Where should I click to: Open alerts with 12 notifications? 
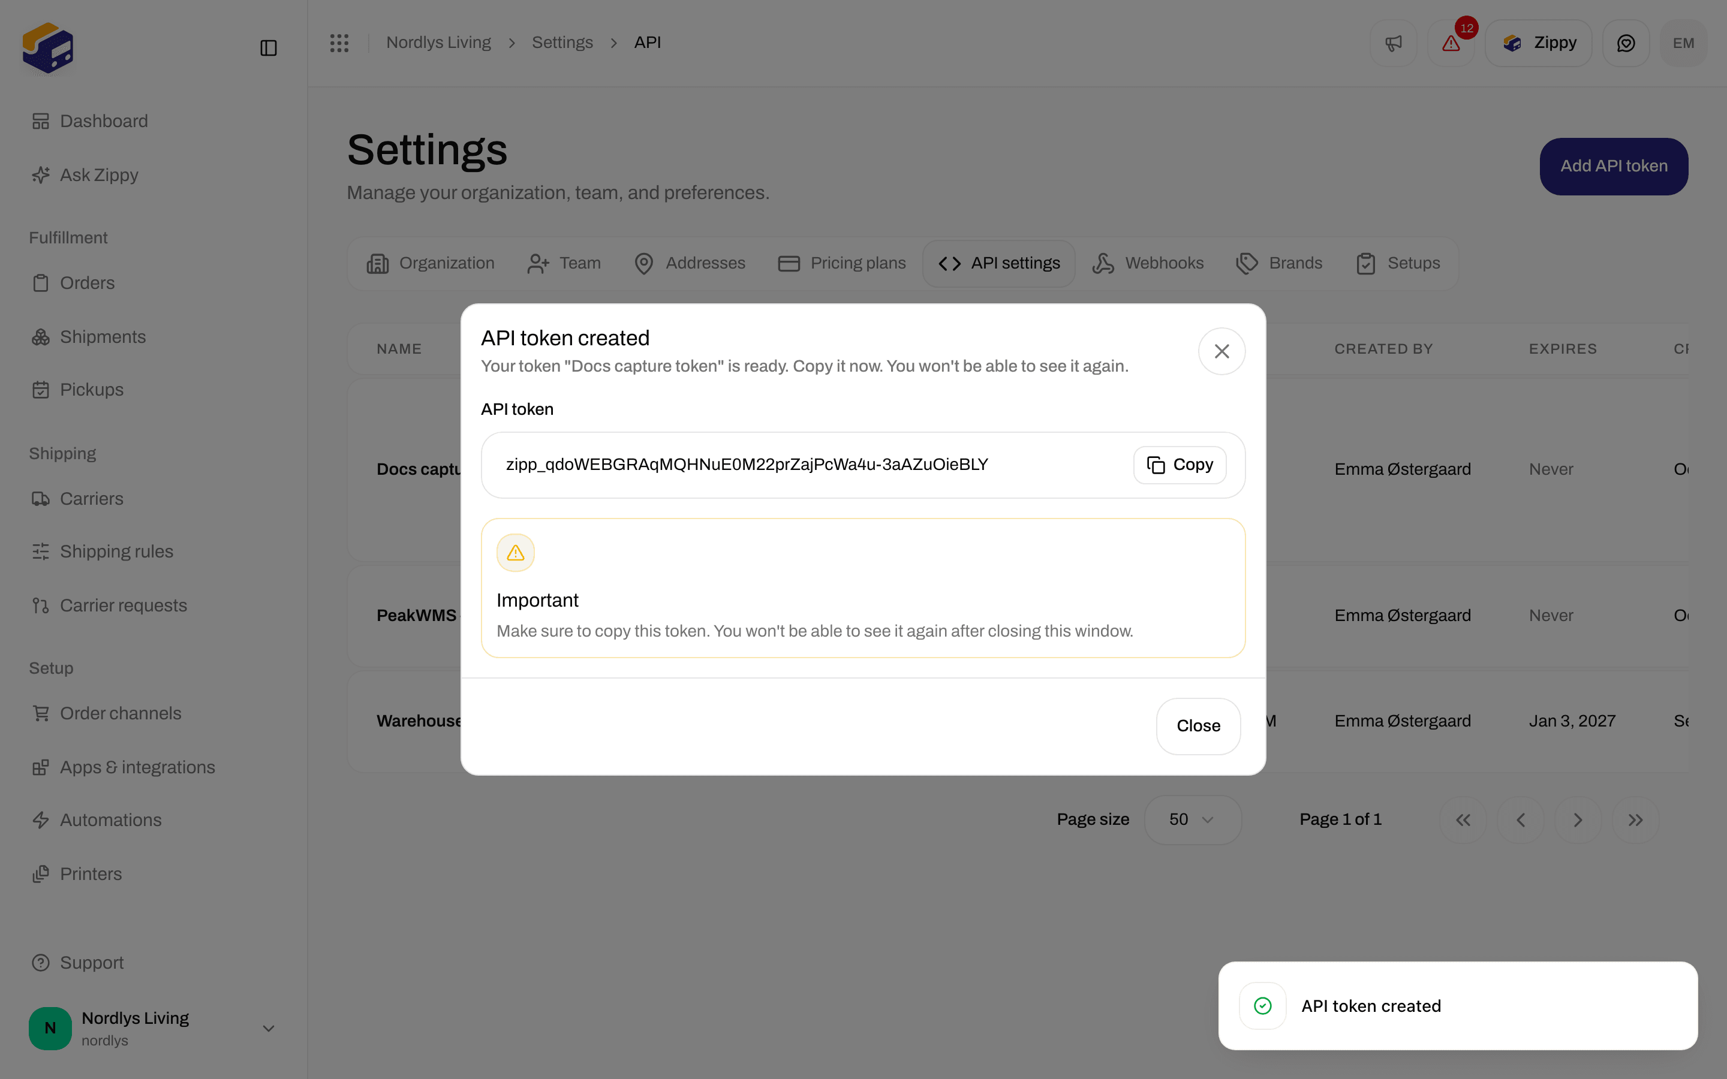[1452, 43]
